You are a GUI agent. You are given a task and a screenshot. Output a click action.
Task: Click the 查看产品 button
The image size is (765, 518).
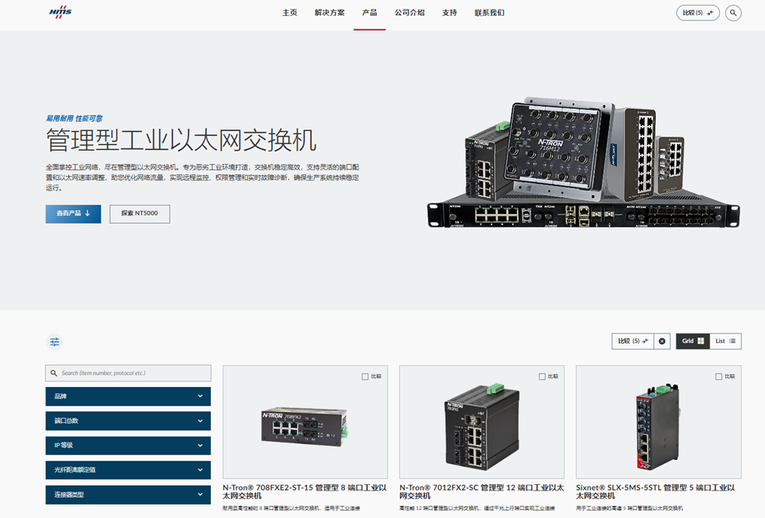[x=73, y=213]
